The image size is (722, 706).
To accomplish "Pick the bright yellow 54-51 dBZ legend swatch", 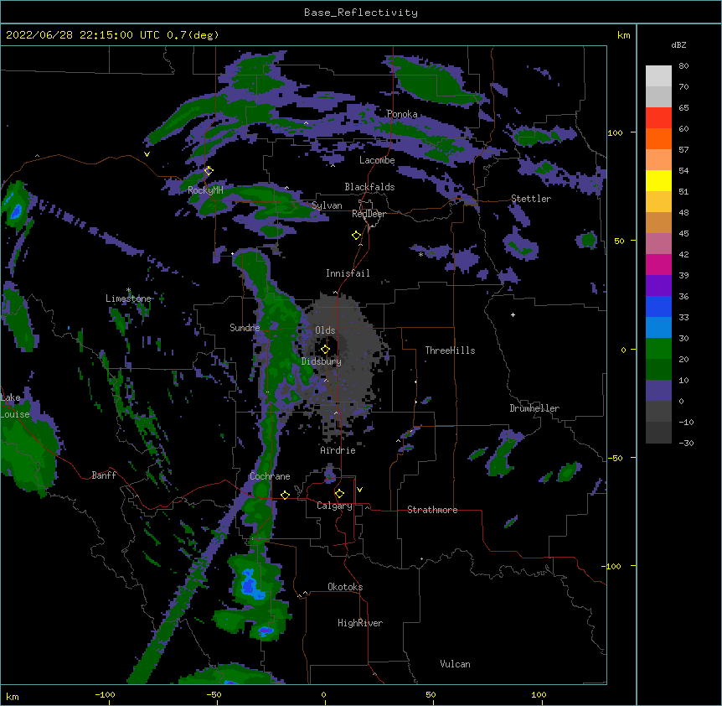I will point(658,180).
